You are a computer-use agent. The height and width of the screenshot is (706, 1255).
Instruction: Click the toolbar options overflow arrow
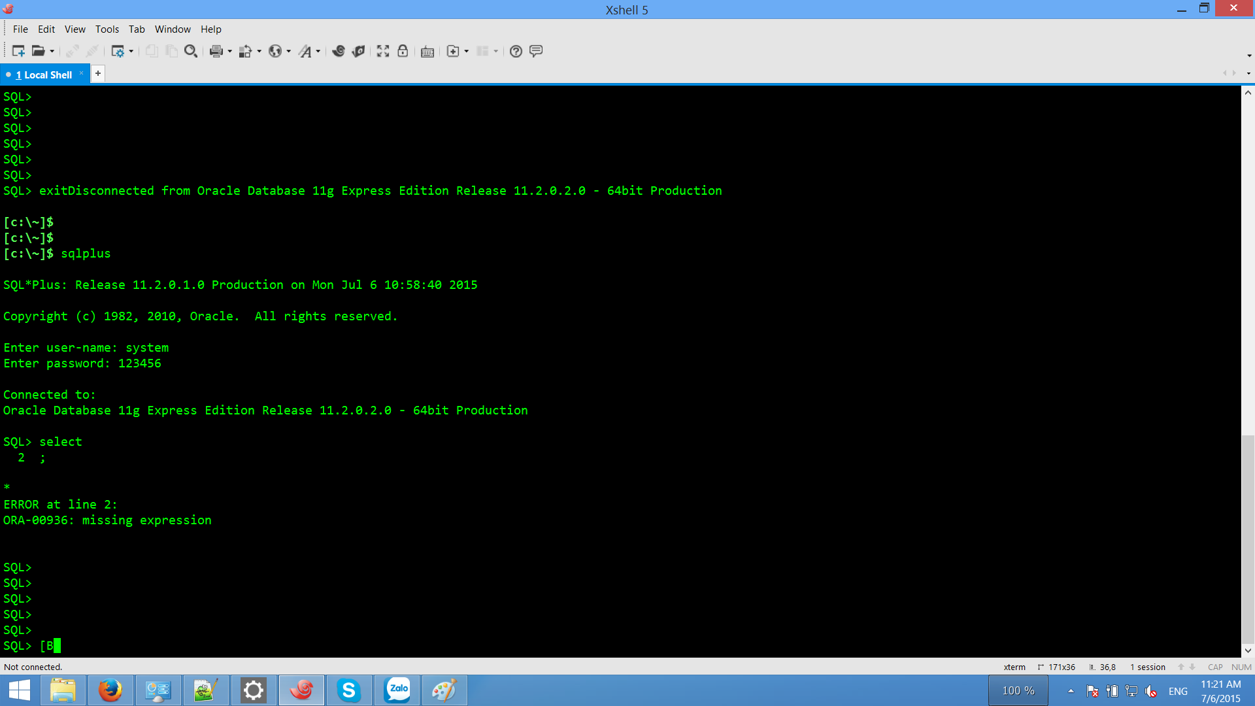[x=1249, y=56]
